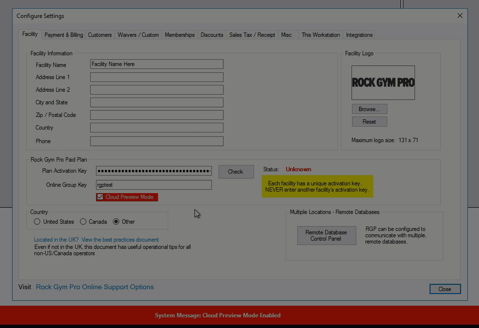
Task: Click the Plan Activation Key field
Action: 154,171
